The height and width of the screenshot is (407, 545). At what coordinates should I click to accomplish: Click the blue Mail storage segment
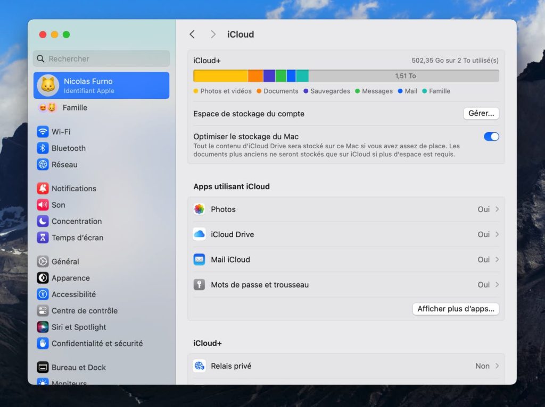291,75
